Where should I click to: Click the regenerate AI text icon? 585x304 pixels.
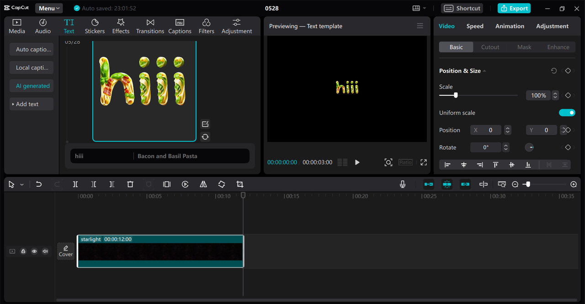pyautogui.click(x=205, y=137)
